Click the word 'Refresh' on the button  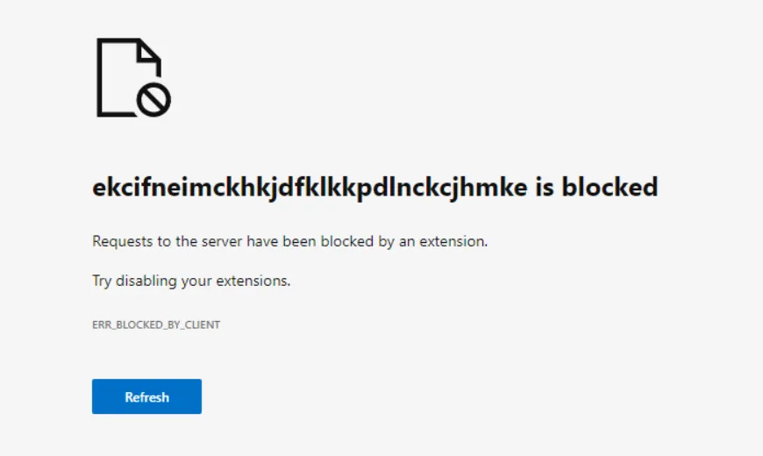click(x=146, y=397)
